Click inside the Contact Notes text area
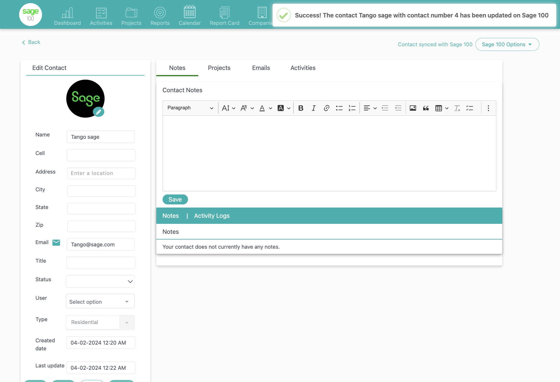The height and width of the screenshot is (382, 560). click(x=329, y=153)
